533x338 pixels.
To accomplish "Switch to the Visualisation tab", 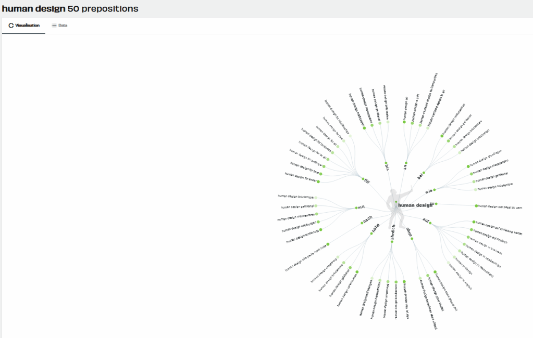I will point(24,25).
